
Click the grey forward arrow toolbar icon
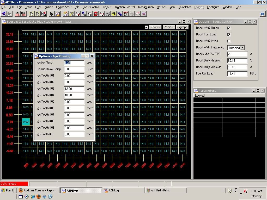(10, 14)
